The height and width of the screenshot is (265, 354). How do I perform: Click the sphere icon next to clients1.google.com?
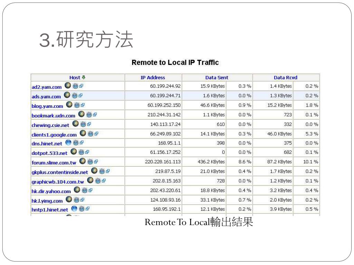pyautogui.click(x=83, y=133)
